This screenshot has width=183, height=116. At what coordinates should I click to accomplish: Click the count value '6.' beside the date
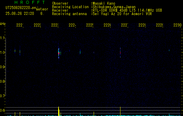42,14
